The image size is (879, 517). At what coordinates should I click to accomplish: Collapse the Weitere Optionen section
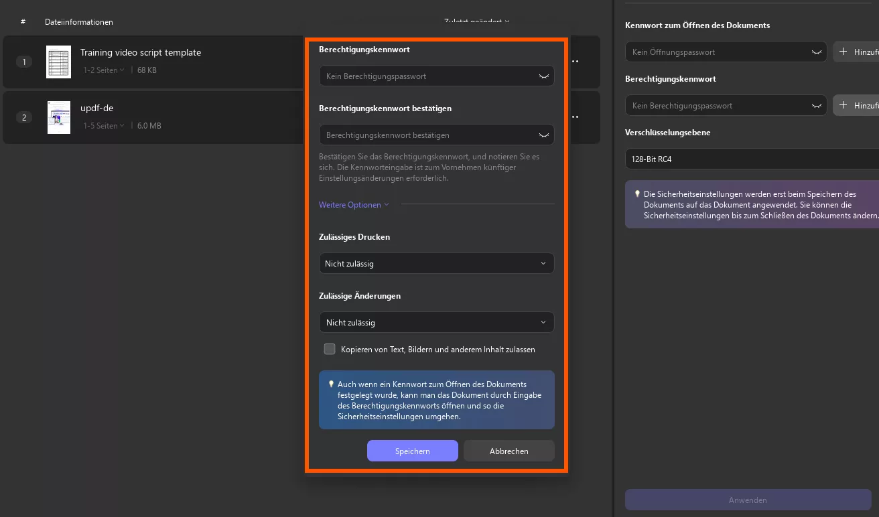pyautogui.click(x=354, y=205)
